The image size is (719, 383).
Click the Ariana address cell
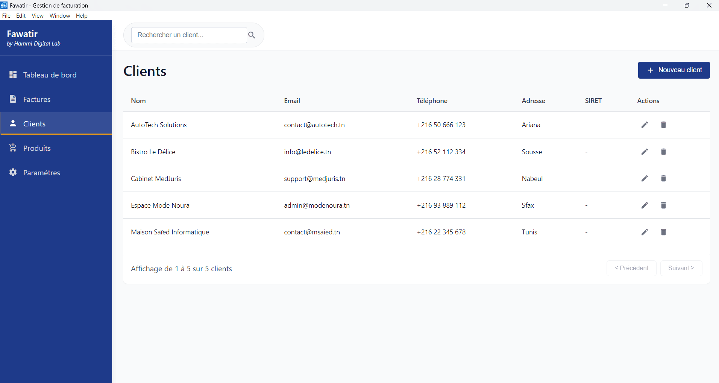pyautogui.click(x=531, y=125)
